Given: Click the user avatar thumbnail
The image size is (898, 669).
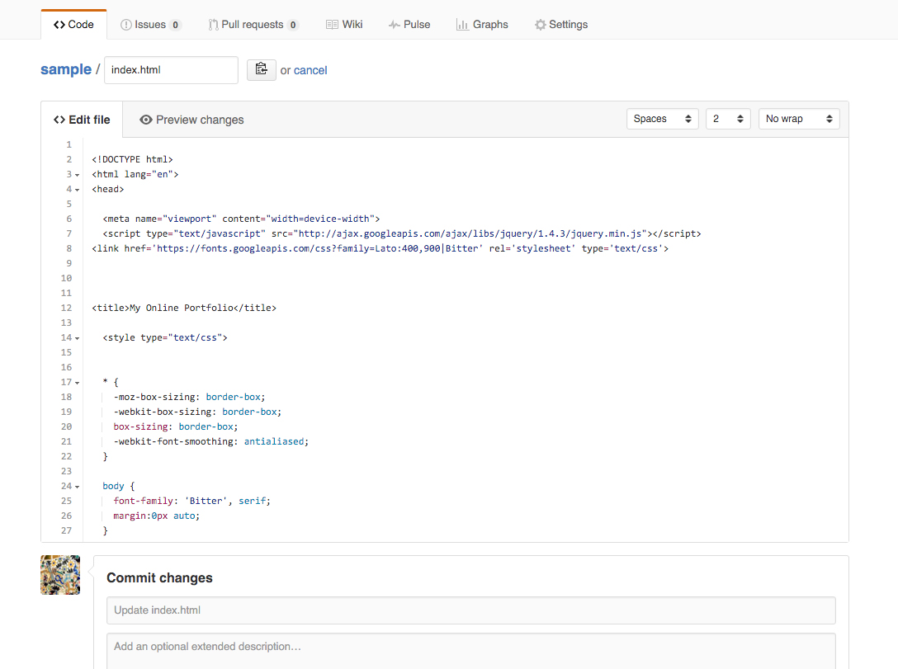Looking at the screenshot, I should 60,575.
